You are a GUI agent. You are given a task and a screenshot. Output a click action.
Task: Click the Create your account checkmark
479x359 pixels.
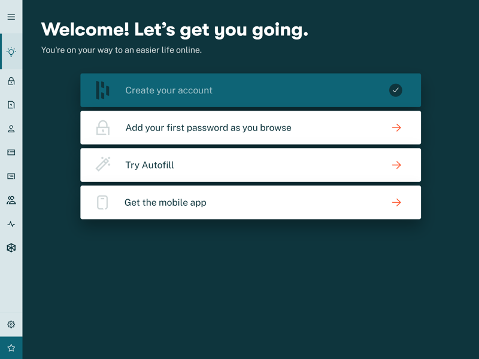pyautogui.click(x=396, y=90)
